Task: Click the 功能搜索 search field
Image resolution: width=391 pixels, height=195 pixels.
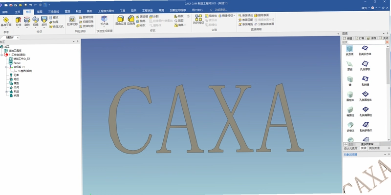Action: (x=221, y=10)
